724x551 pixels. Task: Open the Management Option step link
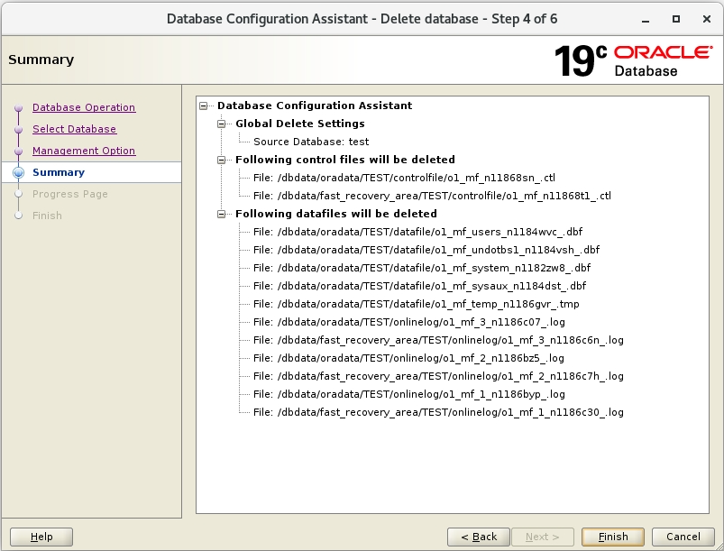point(84,151)
